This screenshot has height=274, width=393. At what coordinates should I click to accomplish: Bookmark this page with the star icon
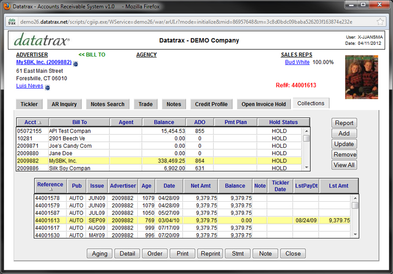pos(380,21)
